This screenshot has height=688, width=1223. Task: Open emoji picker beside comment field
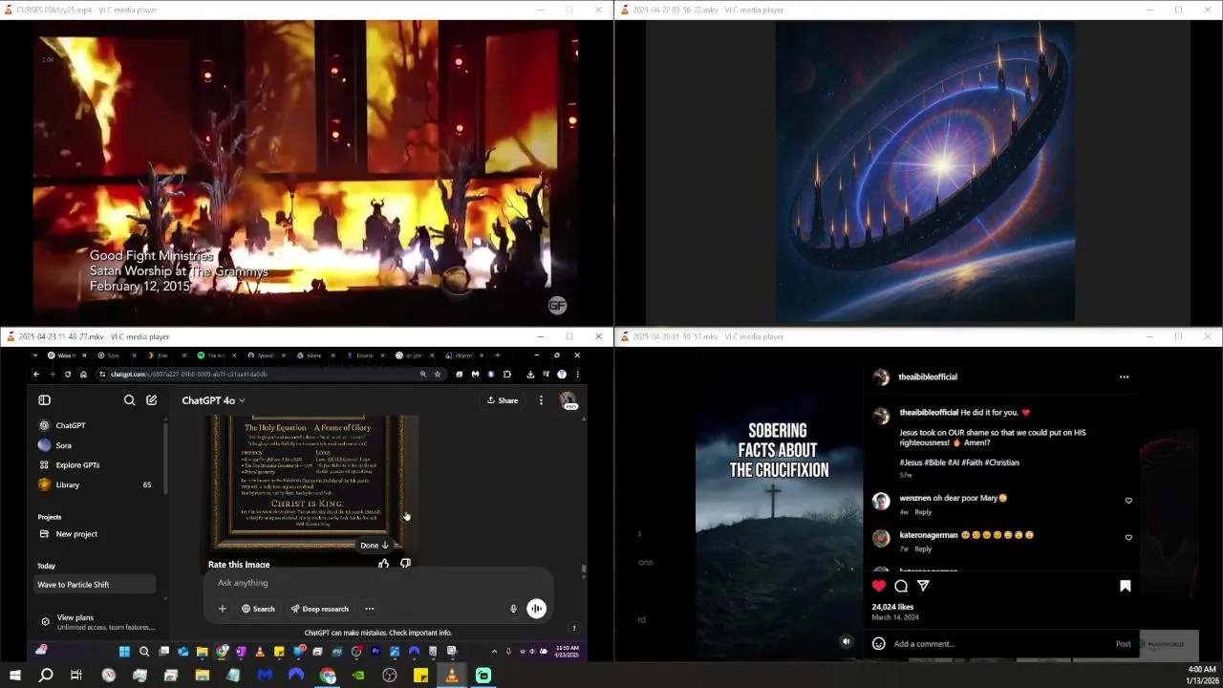(879, 644)
